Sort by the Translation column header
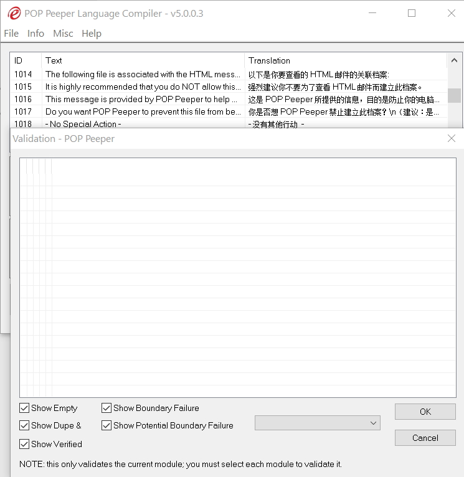 346,60
